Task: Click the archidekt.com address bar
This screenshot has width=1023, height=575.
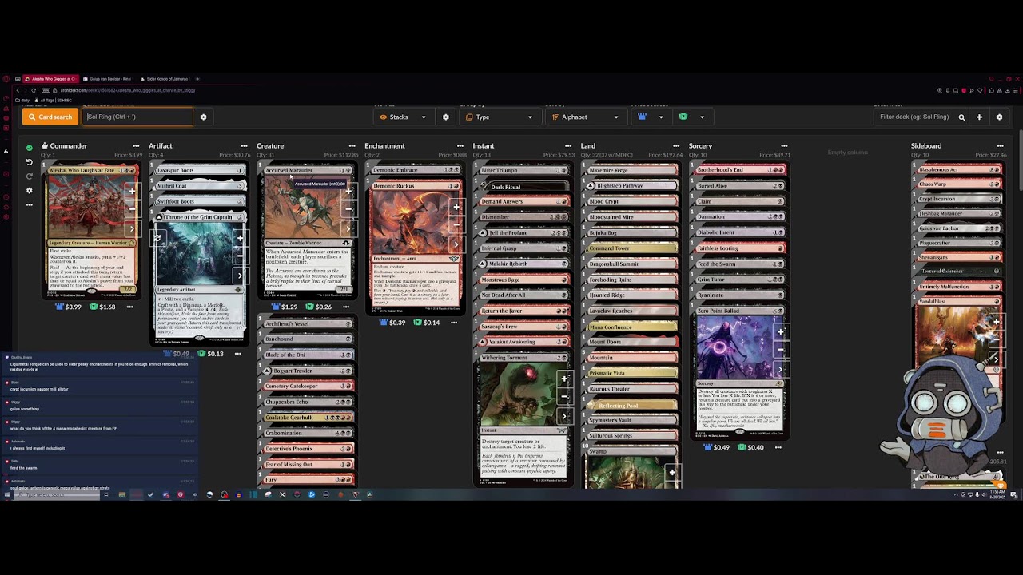Action: click(128, 90)
